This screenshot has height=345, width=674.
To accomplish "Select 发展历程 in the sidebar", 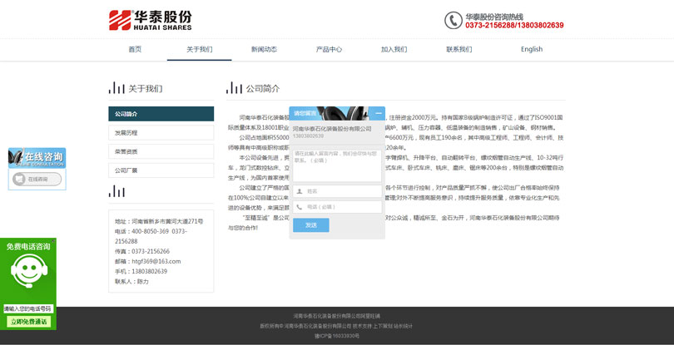I will [161, 133].
